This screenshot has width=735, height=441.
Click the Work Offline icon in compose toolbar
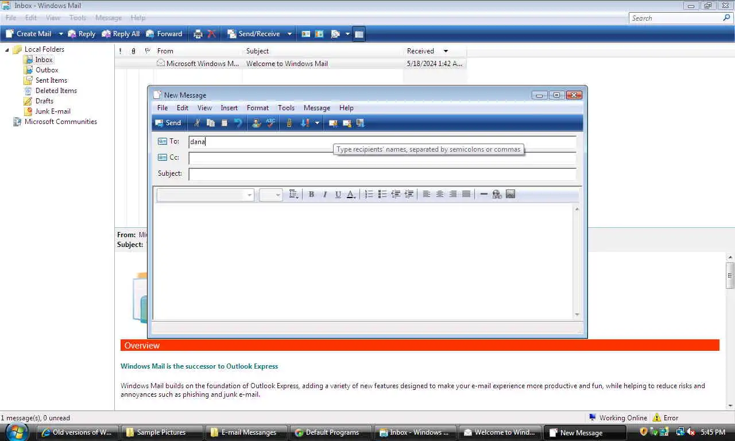(361, 123)
